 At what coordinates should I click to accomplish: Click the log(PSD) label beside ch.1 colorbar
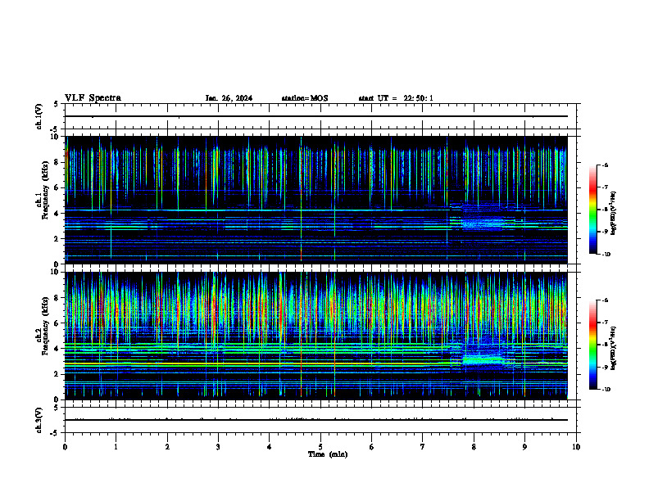[614, 214]
